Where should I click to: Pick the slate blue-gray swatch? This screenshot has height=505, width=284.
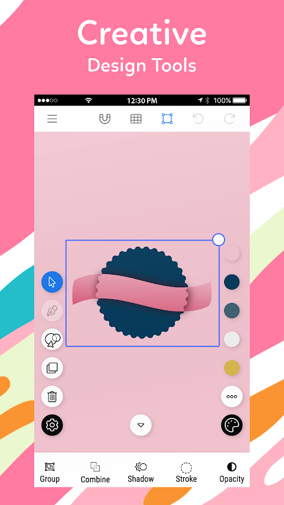pyautogui.click(x=232, y=311)
